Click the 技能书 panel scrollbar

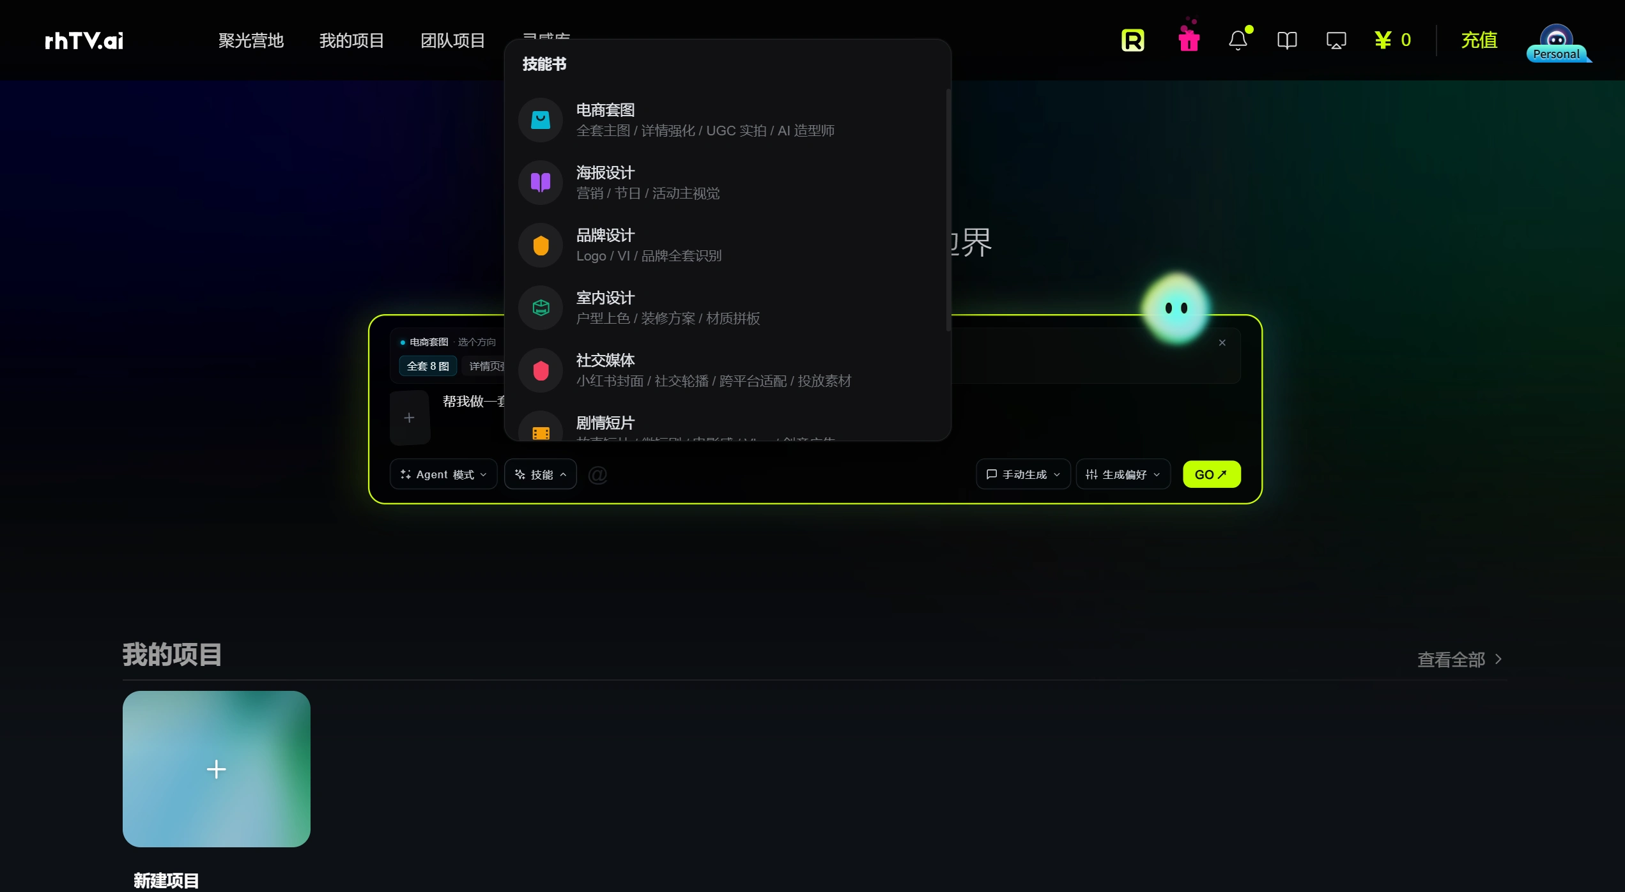click(x=948, y=210)
